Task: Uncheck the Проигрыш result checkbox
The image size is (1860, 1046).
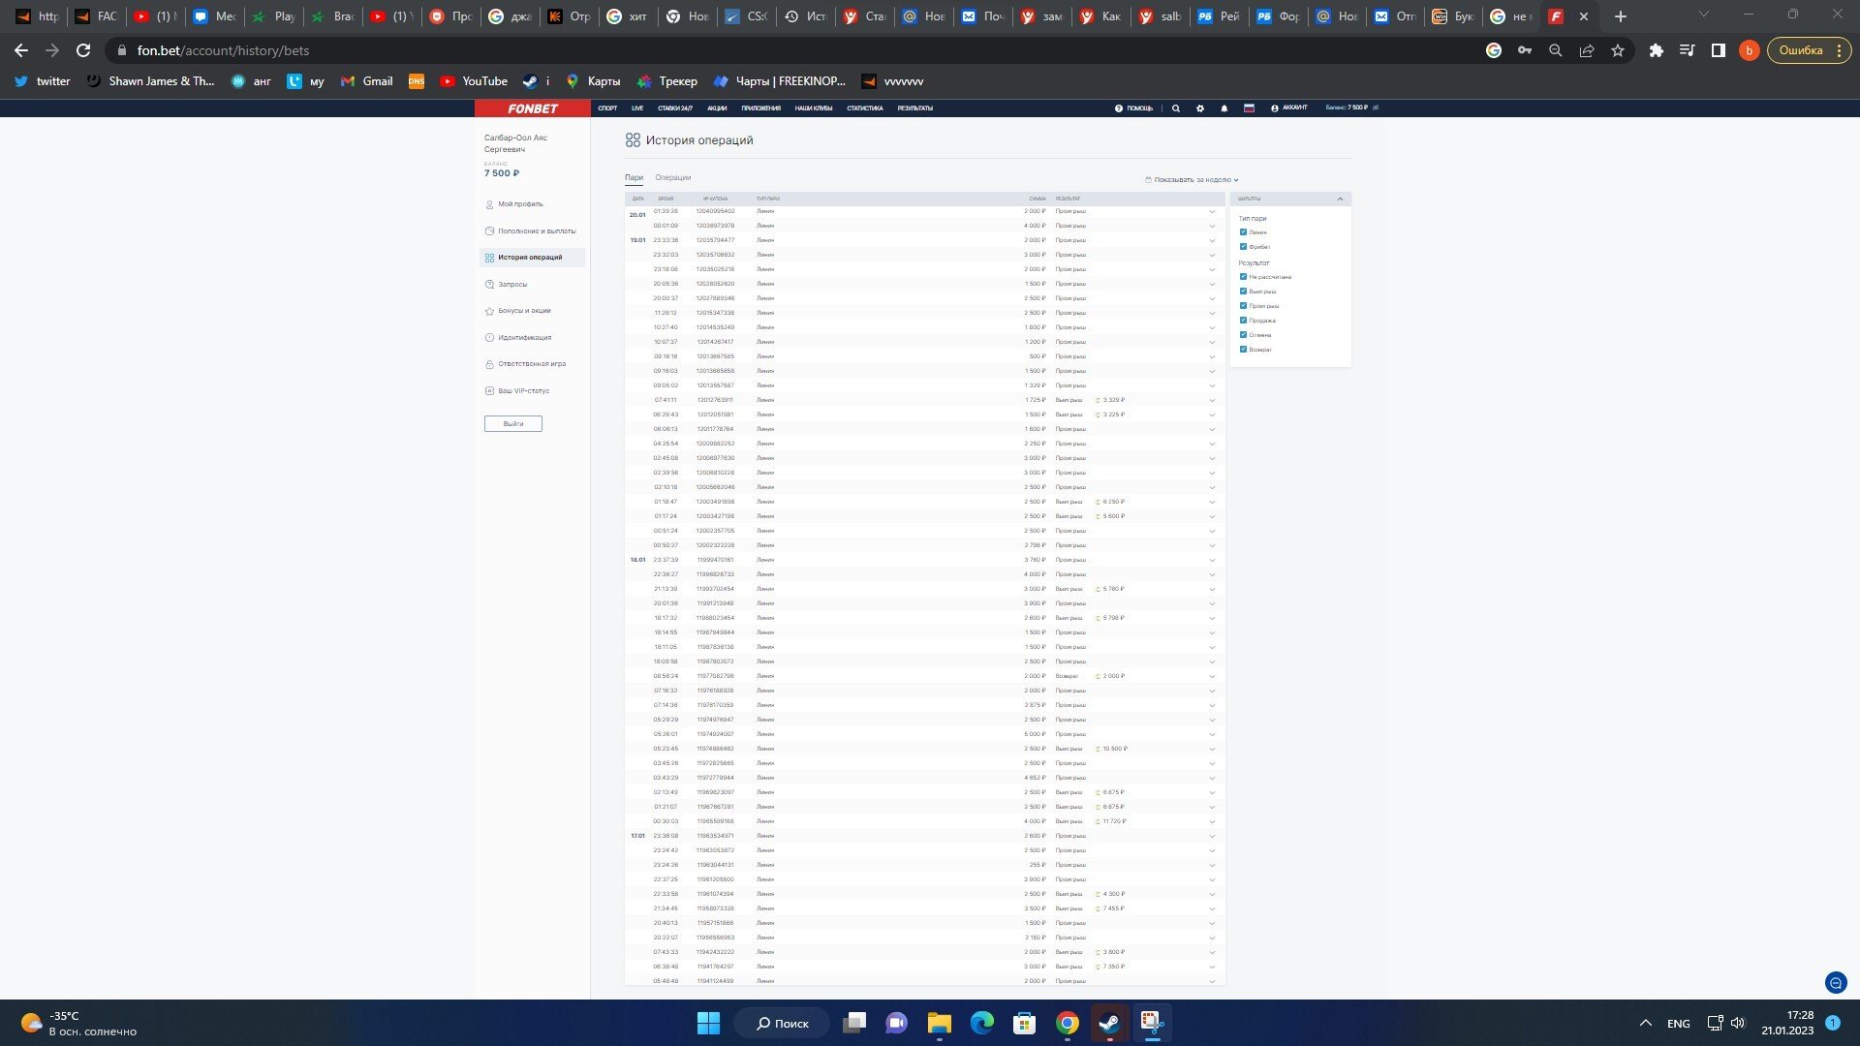Action: (x=1243, y=306)
